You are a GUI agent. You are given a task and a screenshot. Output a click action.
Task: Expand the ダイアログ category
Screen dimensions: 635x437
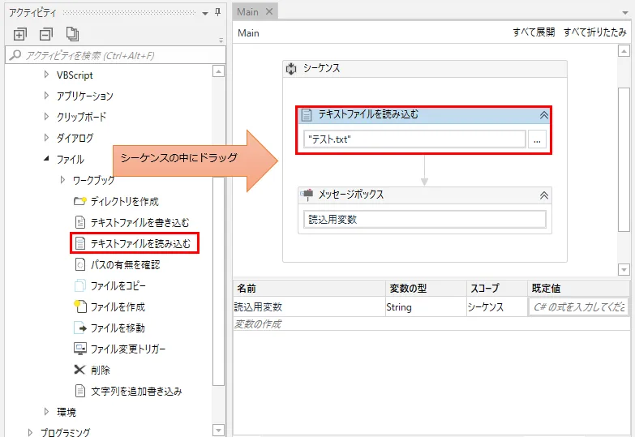(46, 138)
